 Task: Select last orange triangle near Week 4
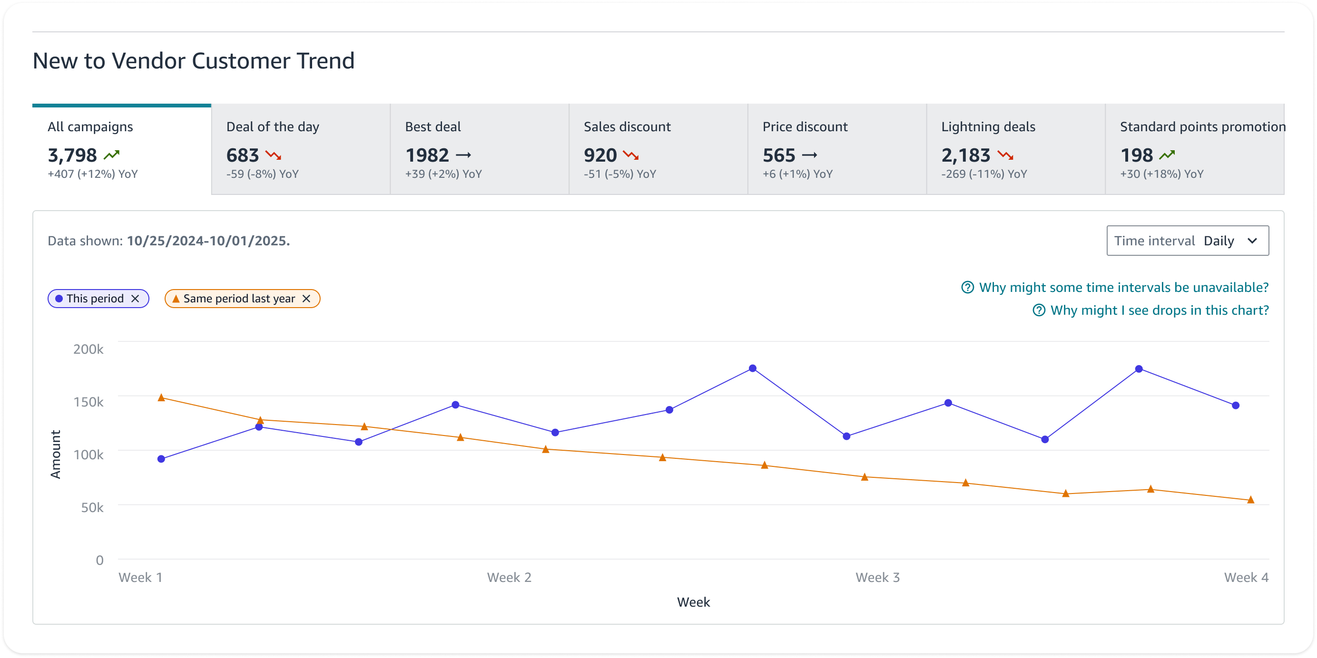click(x=1250, y=500)
